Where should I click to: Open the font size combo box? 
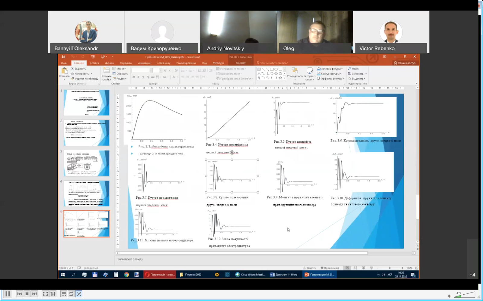coord(157,70)
